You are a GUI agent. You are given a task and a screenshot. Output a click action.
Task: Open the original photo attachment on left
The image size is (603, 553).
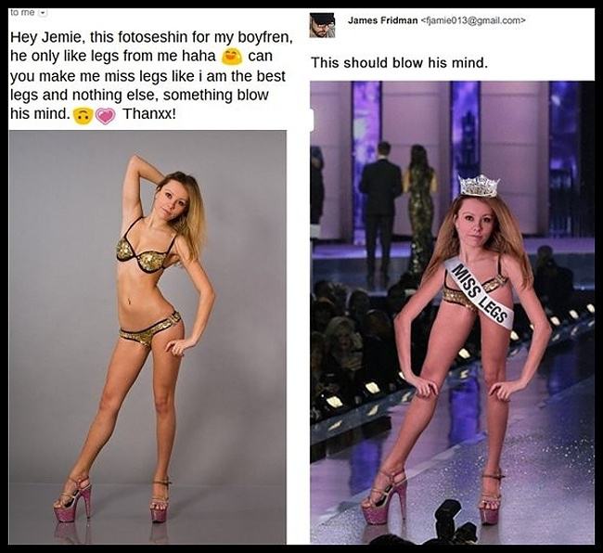point(148,334)
